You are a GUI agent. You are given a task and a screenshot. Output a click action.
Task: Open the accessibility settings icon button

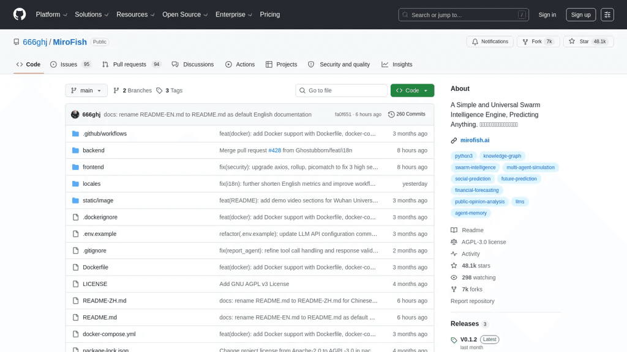point(607,15)
